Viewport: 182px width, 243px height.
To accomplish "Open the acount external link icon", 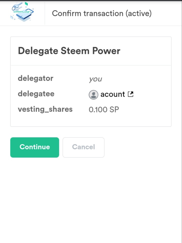I will 131,94.
